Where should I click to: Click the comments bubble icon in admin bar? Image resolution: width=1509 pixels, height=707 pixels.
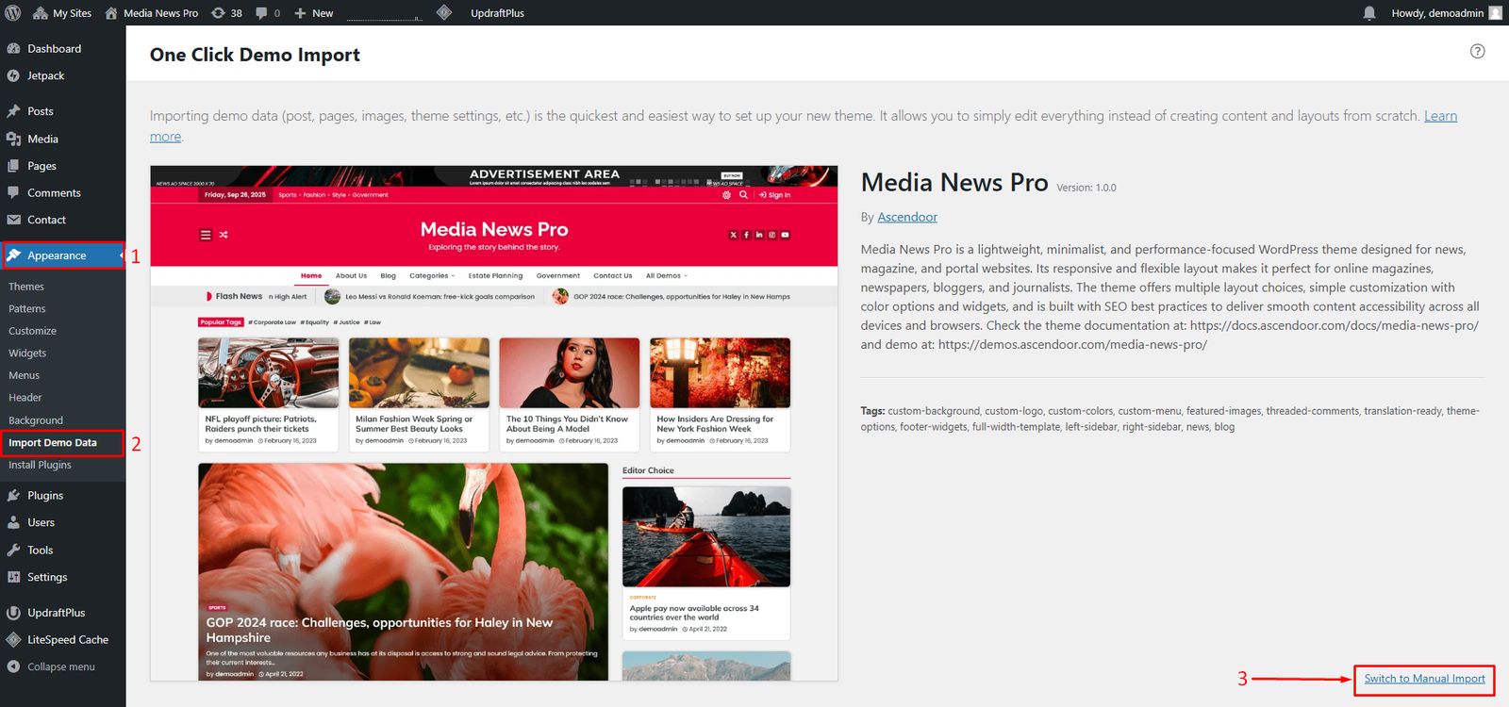[x=262, y=13]
